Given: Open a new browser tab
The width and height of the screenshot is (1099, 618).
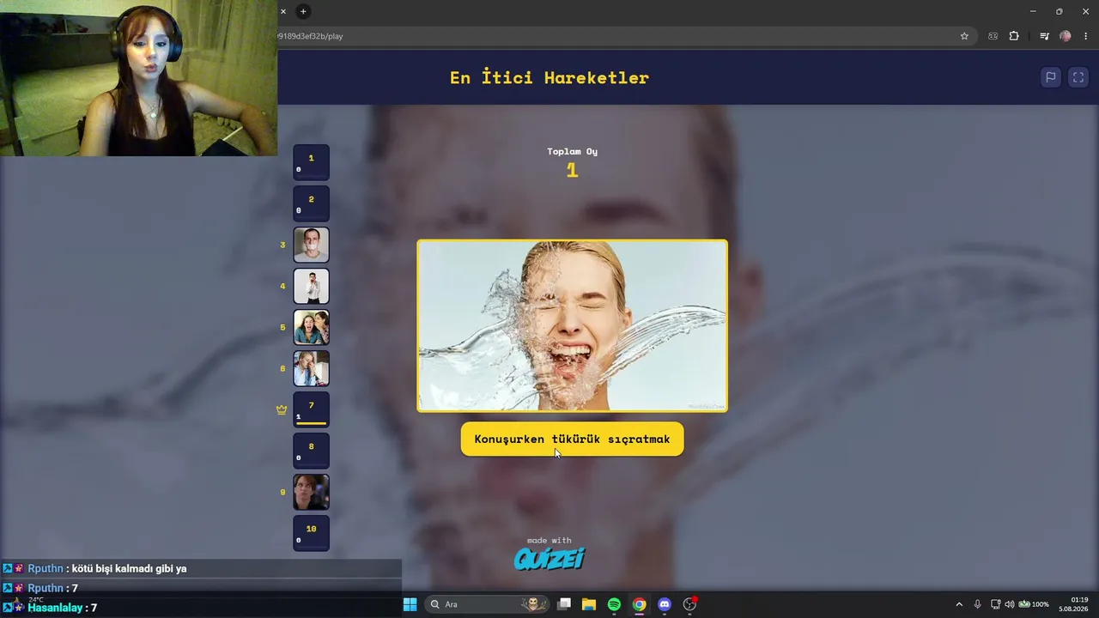Looking at the screenshot, I should tap(303, 11).
